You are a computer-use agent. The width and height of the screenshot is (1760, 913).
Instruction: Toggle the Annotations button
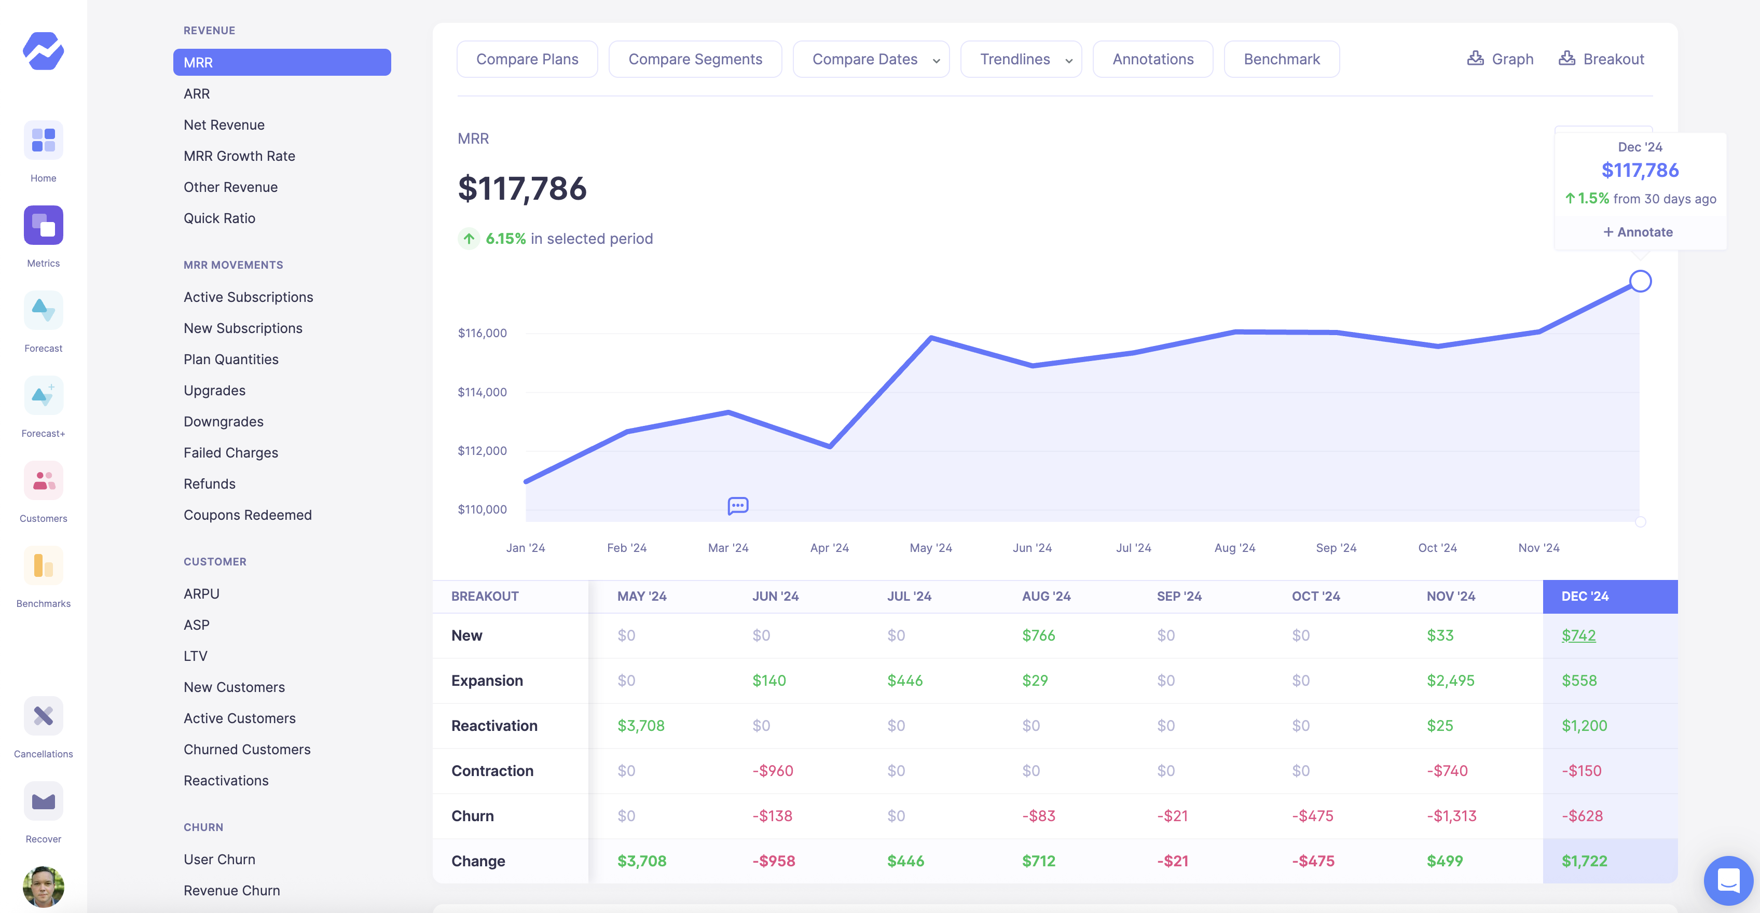click(1152, 60)
